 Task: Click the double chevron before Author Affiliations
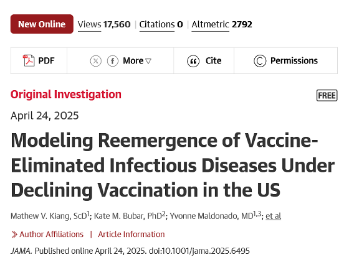[14, 235]
